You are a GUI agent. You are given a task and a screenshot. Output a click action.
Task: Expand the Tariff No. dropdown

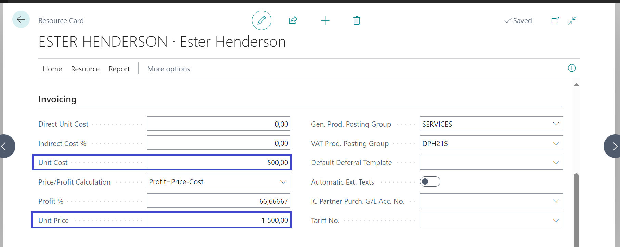click(x=556, y=220)
